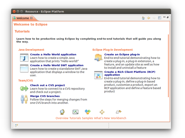Open 'Create a Hello World application' tutorial

click(x=53, y=55)
